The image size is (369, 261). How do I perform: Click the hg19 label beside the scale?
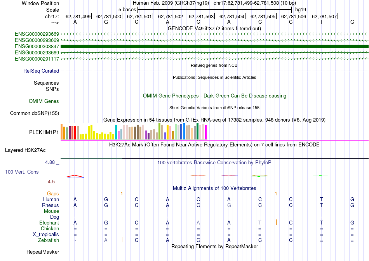click(301, 10)
